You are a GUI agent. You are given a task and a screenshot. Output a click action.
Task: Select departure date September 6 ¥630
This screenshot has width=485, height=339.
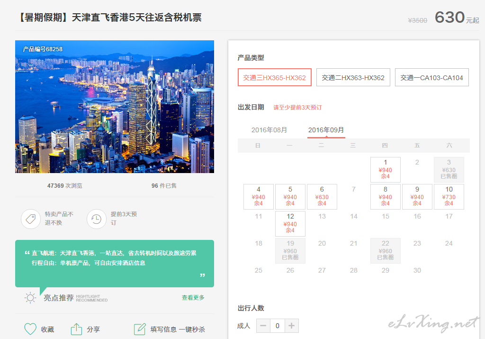point(322,197)
